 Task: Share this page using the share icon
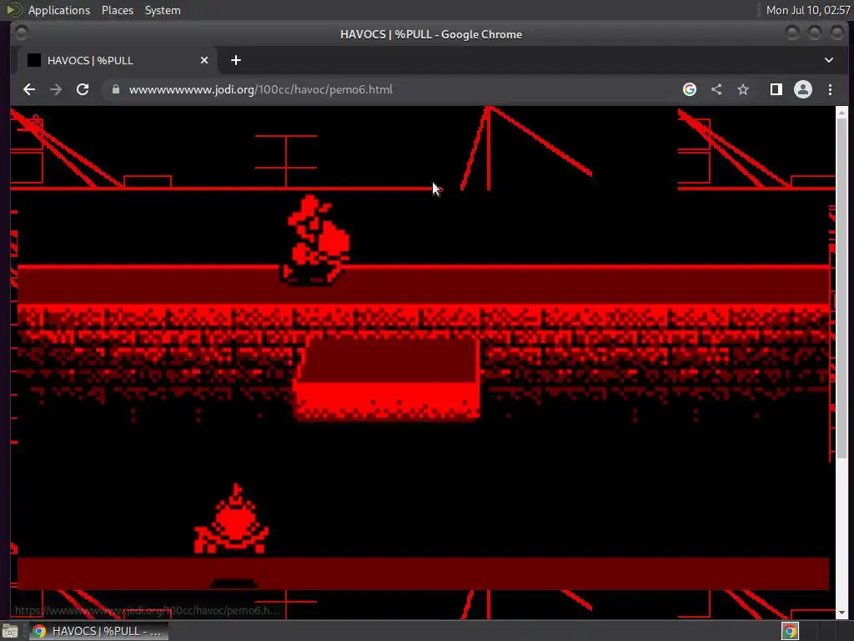pyautogui.click(x=716, y=89)
